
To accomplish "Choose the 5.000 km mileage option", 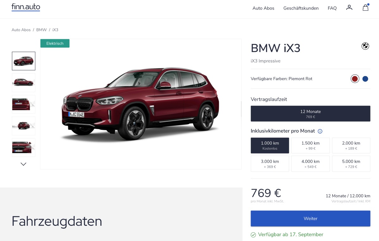I will [351, 164].
